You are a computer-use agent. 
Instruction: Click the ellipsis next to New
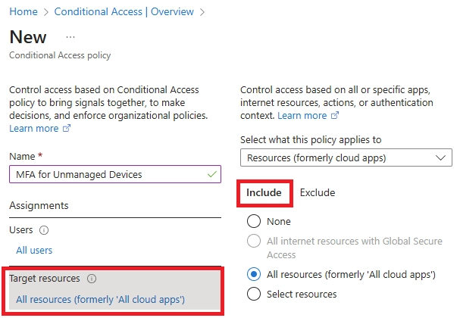click(x=70, y=37)
